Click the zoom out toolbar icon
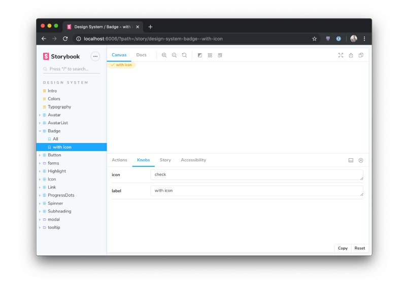This screenshot has width=406, height=287. coord(174,55)
